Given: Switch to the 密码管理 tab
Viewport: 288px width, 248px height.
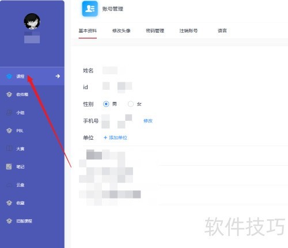Looking at the screenshot, I should click(x=155, y=30).
